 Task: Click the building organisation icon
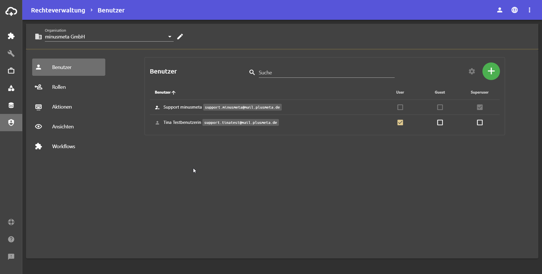pyautogui.click(x=38, y=36)
